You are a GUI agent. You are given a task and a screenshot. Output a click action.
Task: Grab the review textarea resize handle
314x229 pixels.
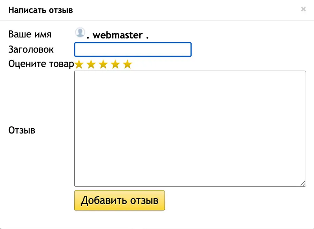[x=303, y=183]
